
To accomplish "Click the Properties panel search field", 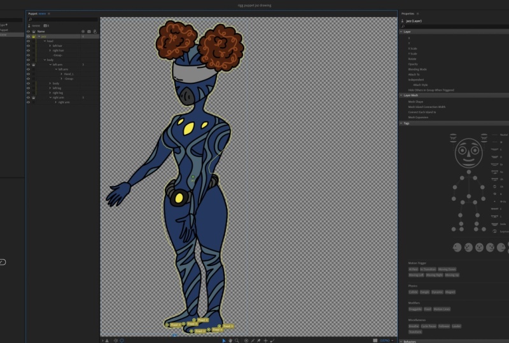I will pos(454,26).
